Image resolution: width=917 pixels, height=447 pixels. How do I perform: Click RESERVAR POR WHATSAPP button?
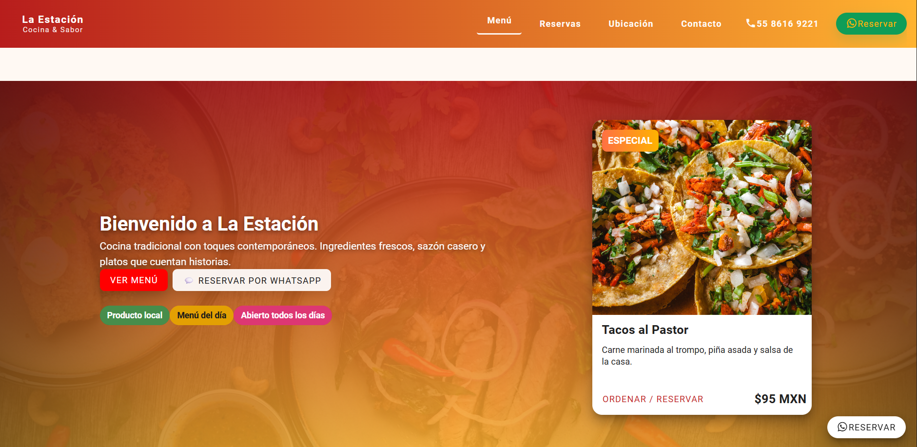coord(252,280)
